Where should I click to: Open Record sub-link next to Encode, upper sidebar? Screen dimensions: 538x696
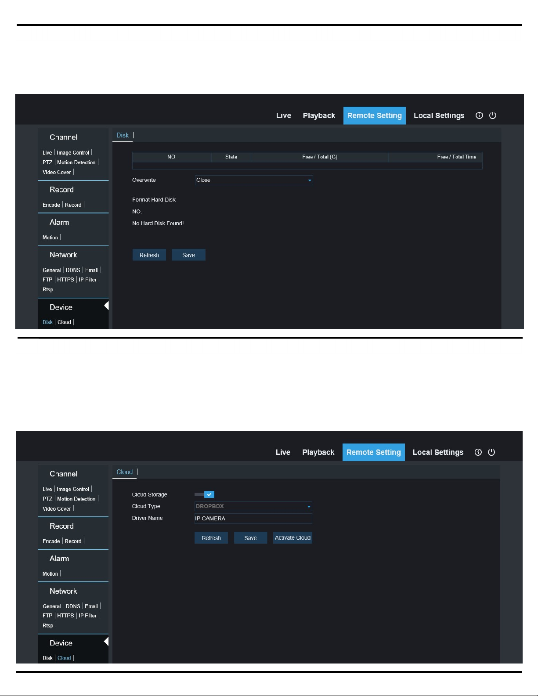pyautogui.click(x=73, y=205)
